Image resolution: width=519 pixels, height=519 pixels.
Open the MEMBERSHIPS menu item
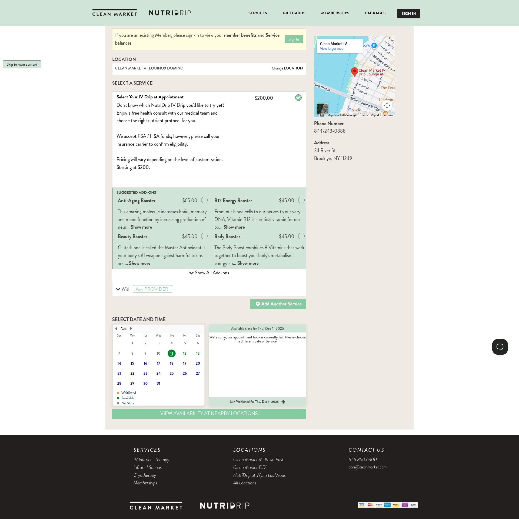pos(335,13)
